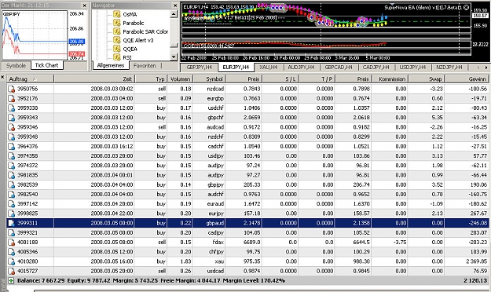The image size is (491, 292).
Task: Close the Der Markt market watch panel
Action: [x=84, y=5]
